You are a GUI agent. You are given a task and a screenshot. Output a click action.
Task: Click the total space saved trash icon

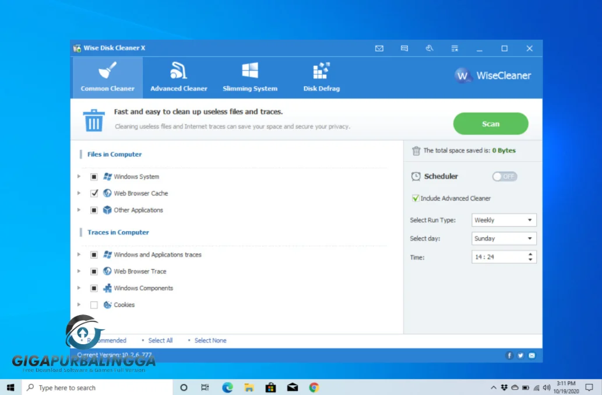point(416,151)
